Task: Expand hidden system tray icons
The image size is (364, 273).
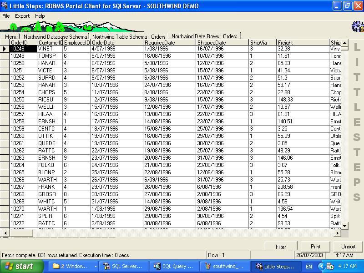Action: tap(321, 266)
